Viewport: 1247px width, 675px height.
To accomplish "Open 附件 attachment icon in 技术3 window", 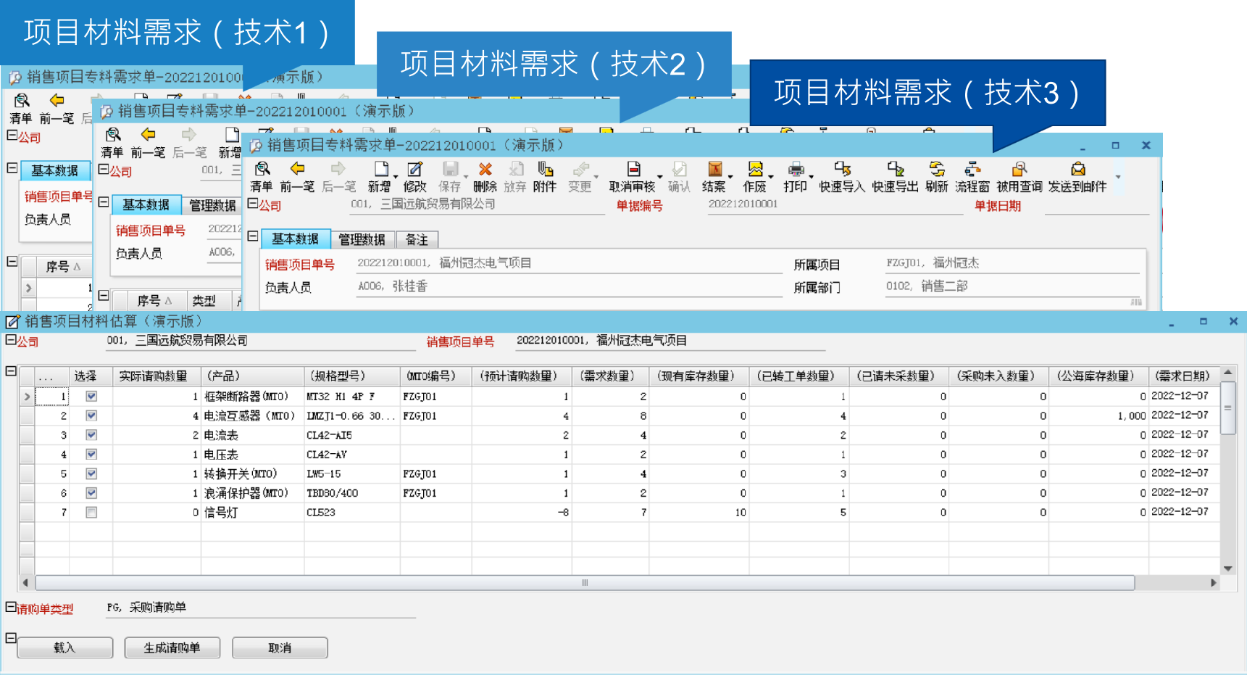I will [545, 169].
